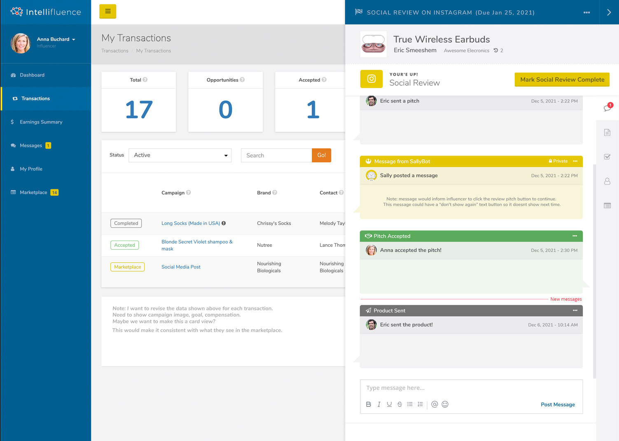
Task: Click the Accepted status badge
Action: [125, 245]
